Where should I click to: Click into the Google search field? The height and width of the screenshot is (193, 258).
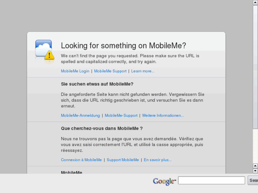(x=212, y=180)
